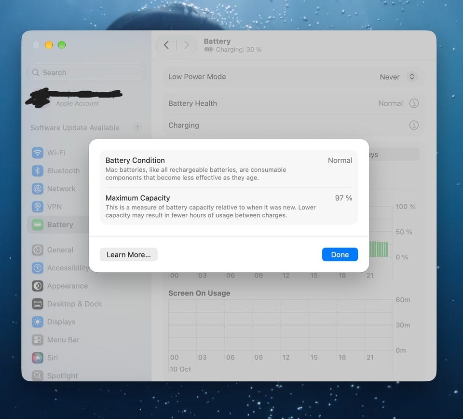Viewport: 463px width, 419px height.
Task: Click the Spotlight icon in the sidebar
Action: (x=38, y=376)
